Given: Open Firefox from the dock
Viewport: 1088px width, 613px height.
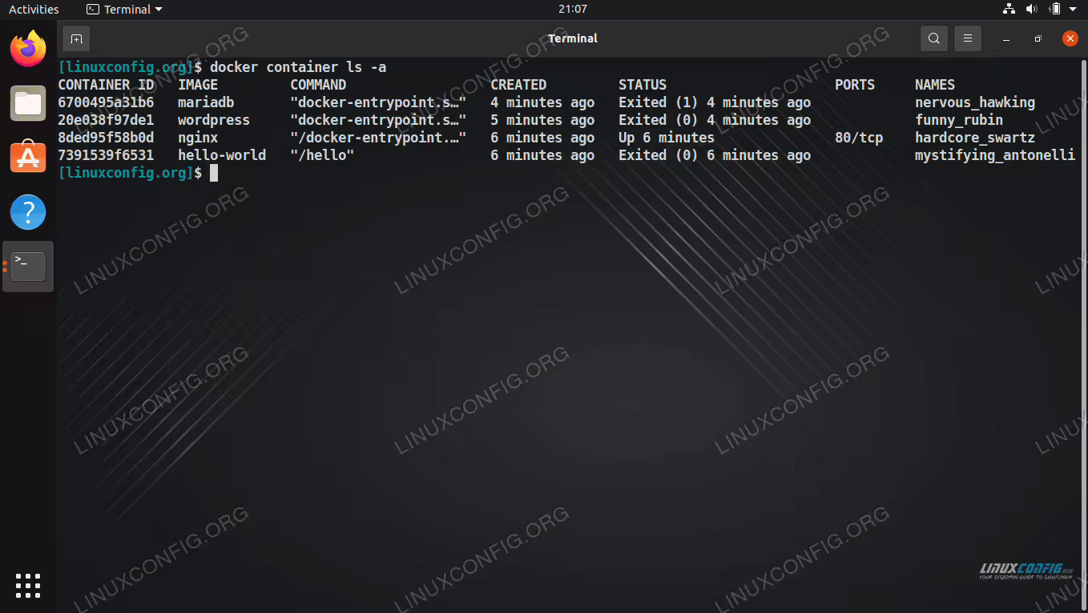Looking at the screenshot, I should point(28,49).
